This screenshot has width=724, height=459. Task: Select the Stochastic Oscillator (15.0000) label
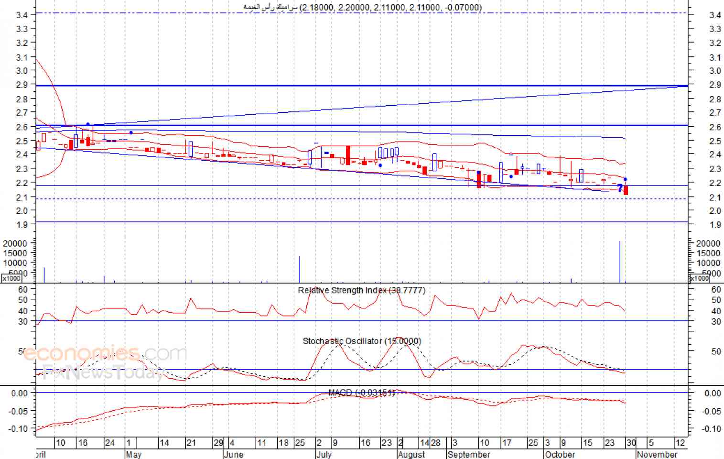coord(362,341)
